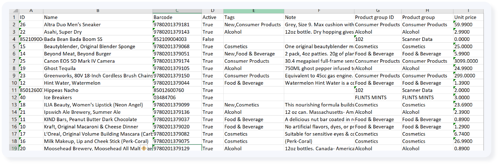Click the ID cell containing '40'
Image resolution: width=500 pixels, height=166 pixels.
[31, 97]
